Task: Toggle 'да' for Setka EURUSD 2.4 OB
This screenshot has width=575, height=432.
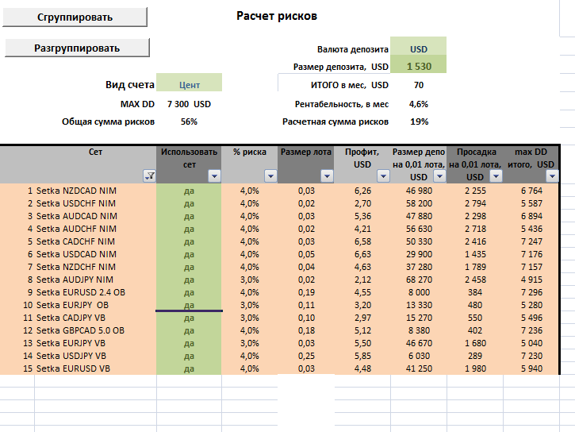Action: (190, 292)
